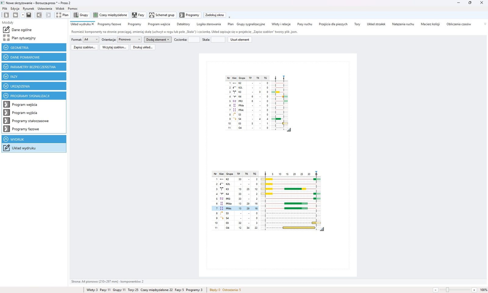
Task: Click the Zadokuj okna button
Action: pyautogui.click(x=214, y=15)
